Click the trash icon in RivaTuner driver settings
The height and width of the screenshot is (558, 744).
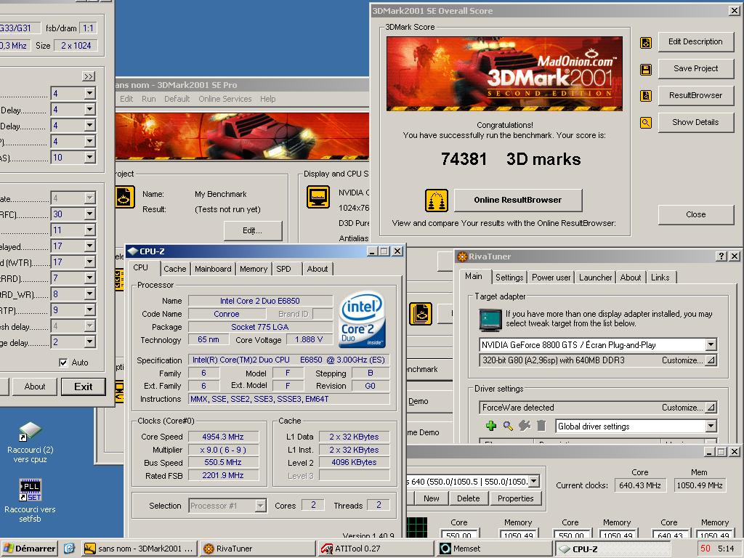tap(541, 426)
